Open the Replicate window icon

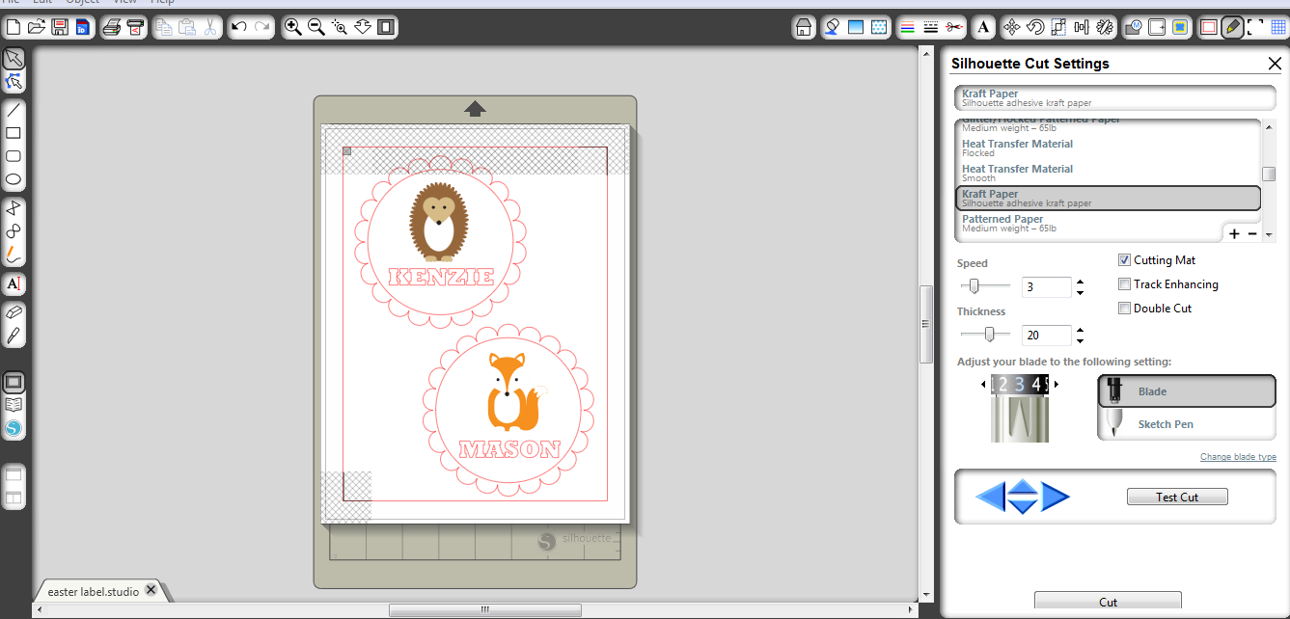coord(1106,27)
